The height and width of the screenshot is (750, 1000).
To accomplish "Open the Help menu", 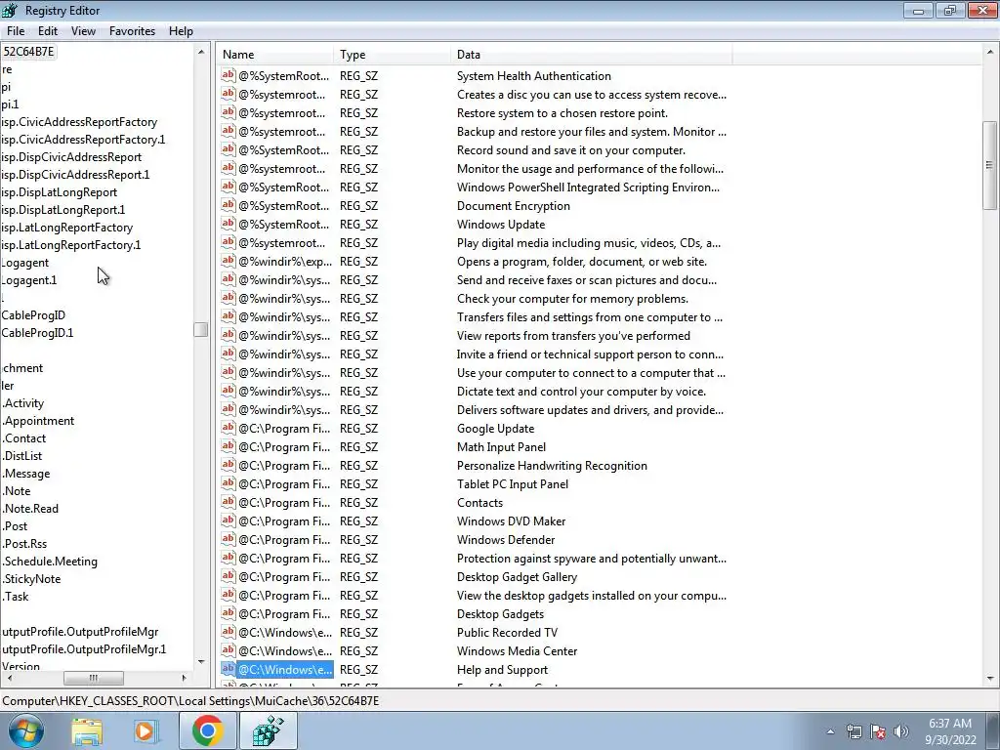I will (181, 30).
